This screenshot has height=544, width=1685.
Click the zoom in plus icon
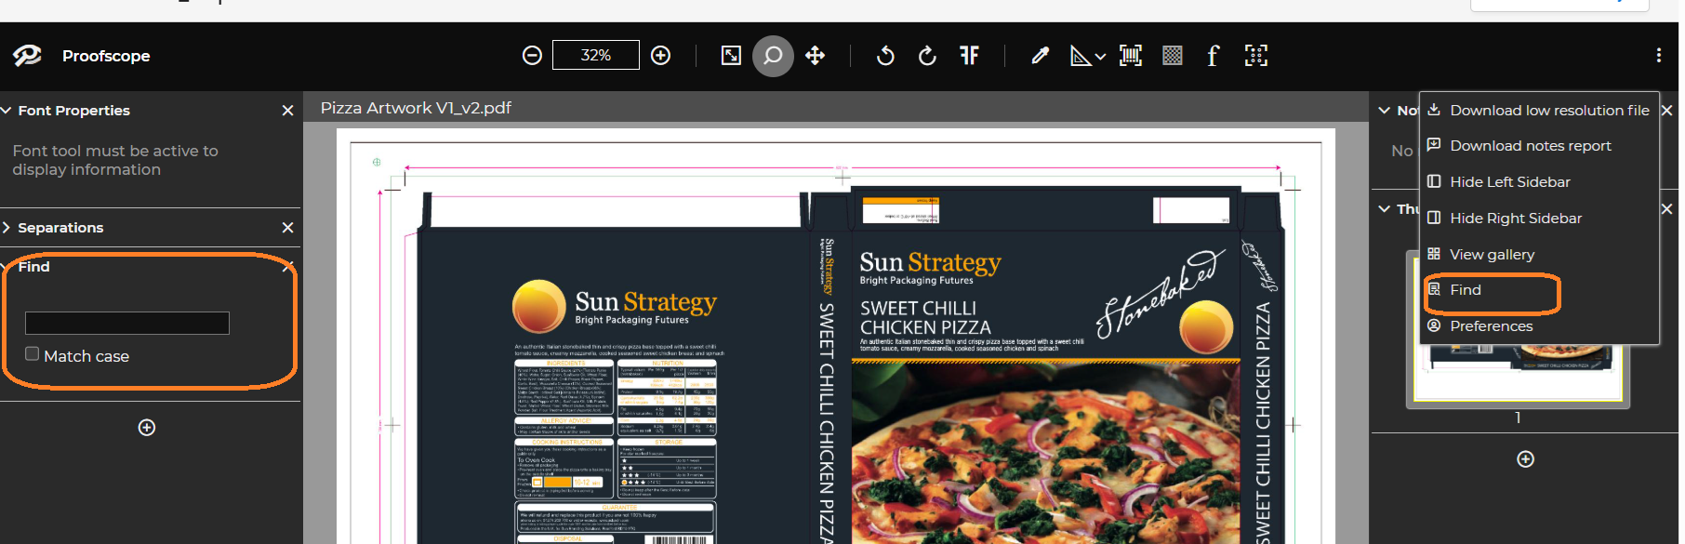click(661, 56)
